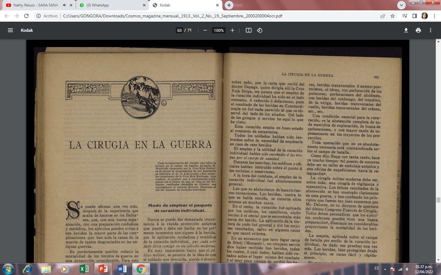Open Chrome's three-dot menu
The image size is (441, 275).
point(434,16)
